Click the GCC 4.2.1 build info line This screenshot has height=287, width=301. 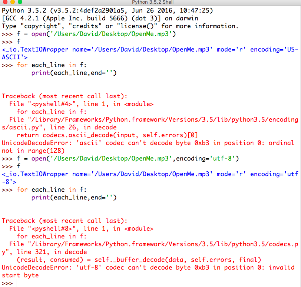(100, 19)
